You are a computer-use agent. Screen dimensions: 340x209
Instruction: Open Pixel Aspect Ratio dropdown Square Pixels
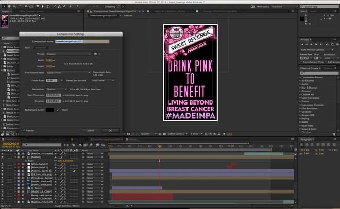(x=68, y=73)
